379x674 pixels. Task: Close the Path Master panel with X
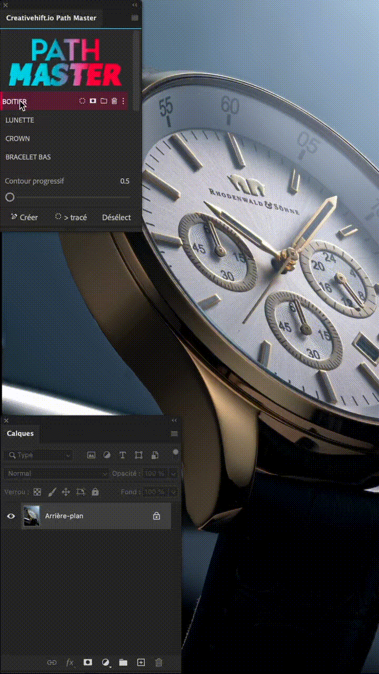coord(6,5)
